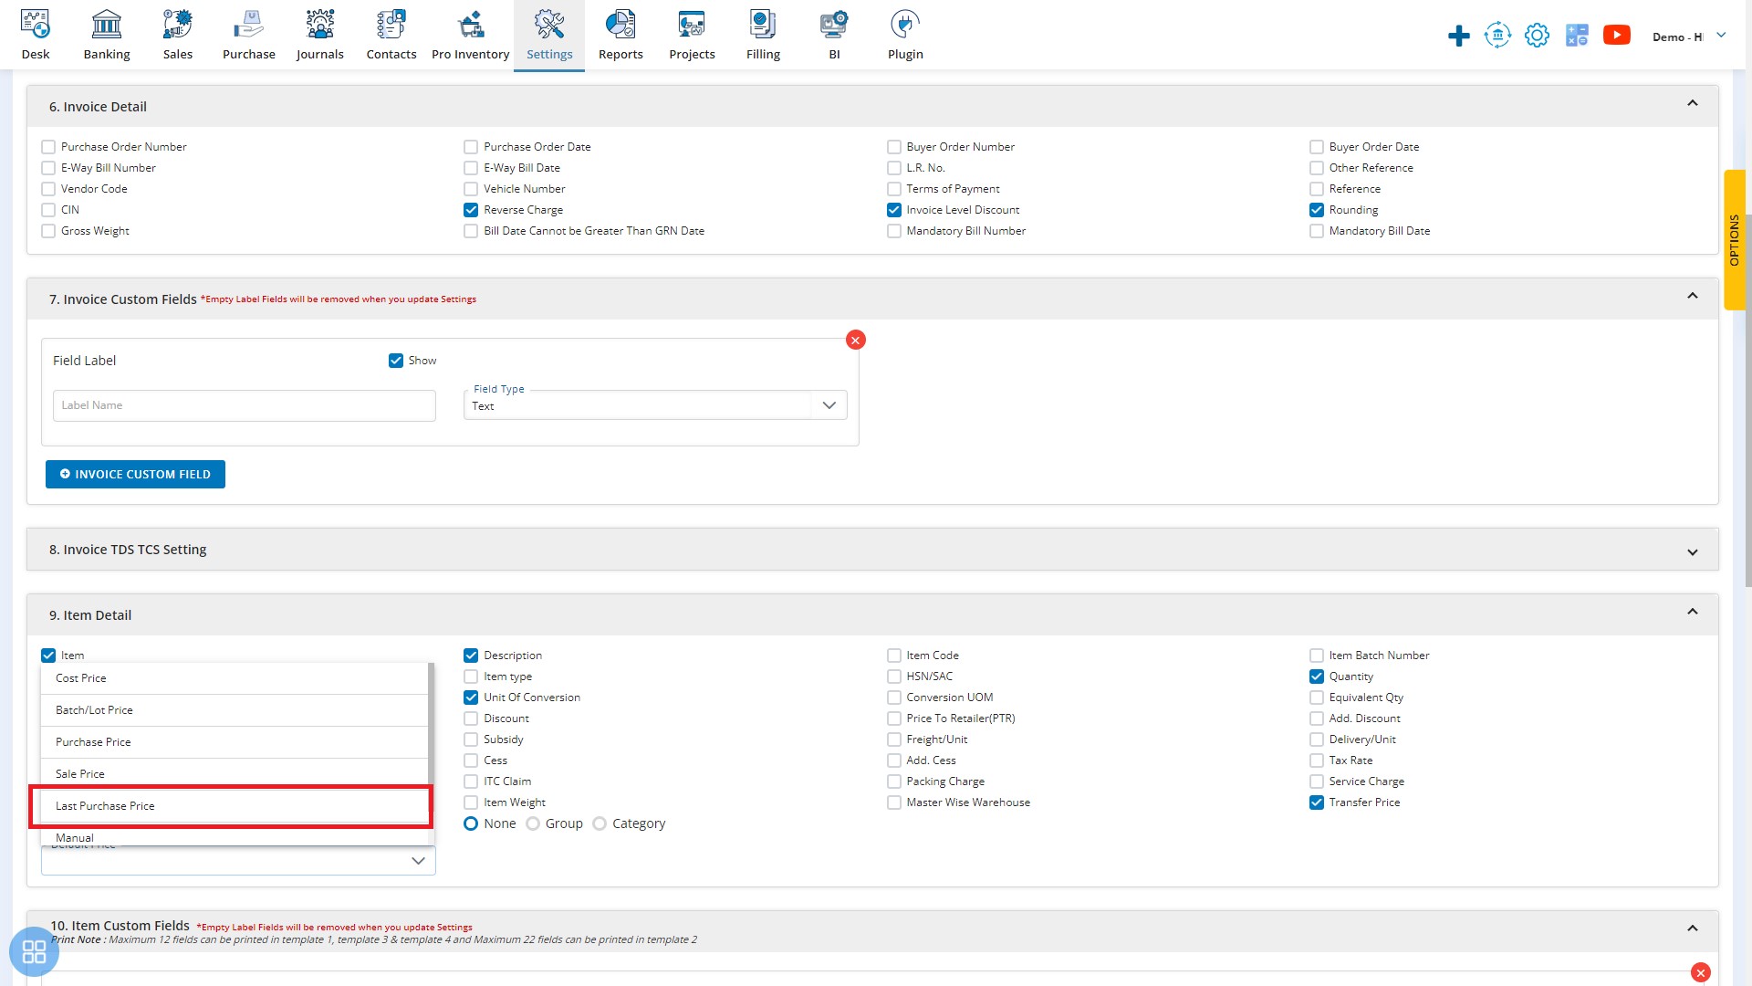
Task: Check the HSN/SAC checkbox
Action: [894, 677]
